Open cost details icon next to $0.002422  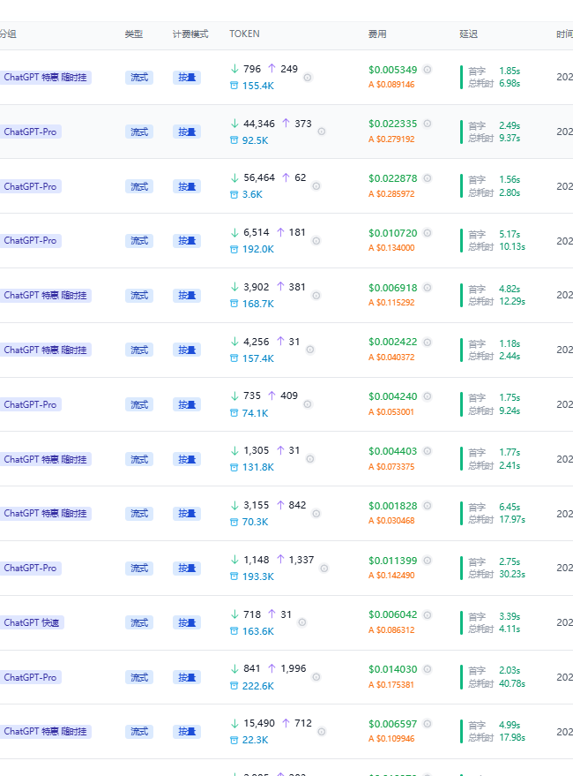[x=428, y=342]
